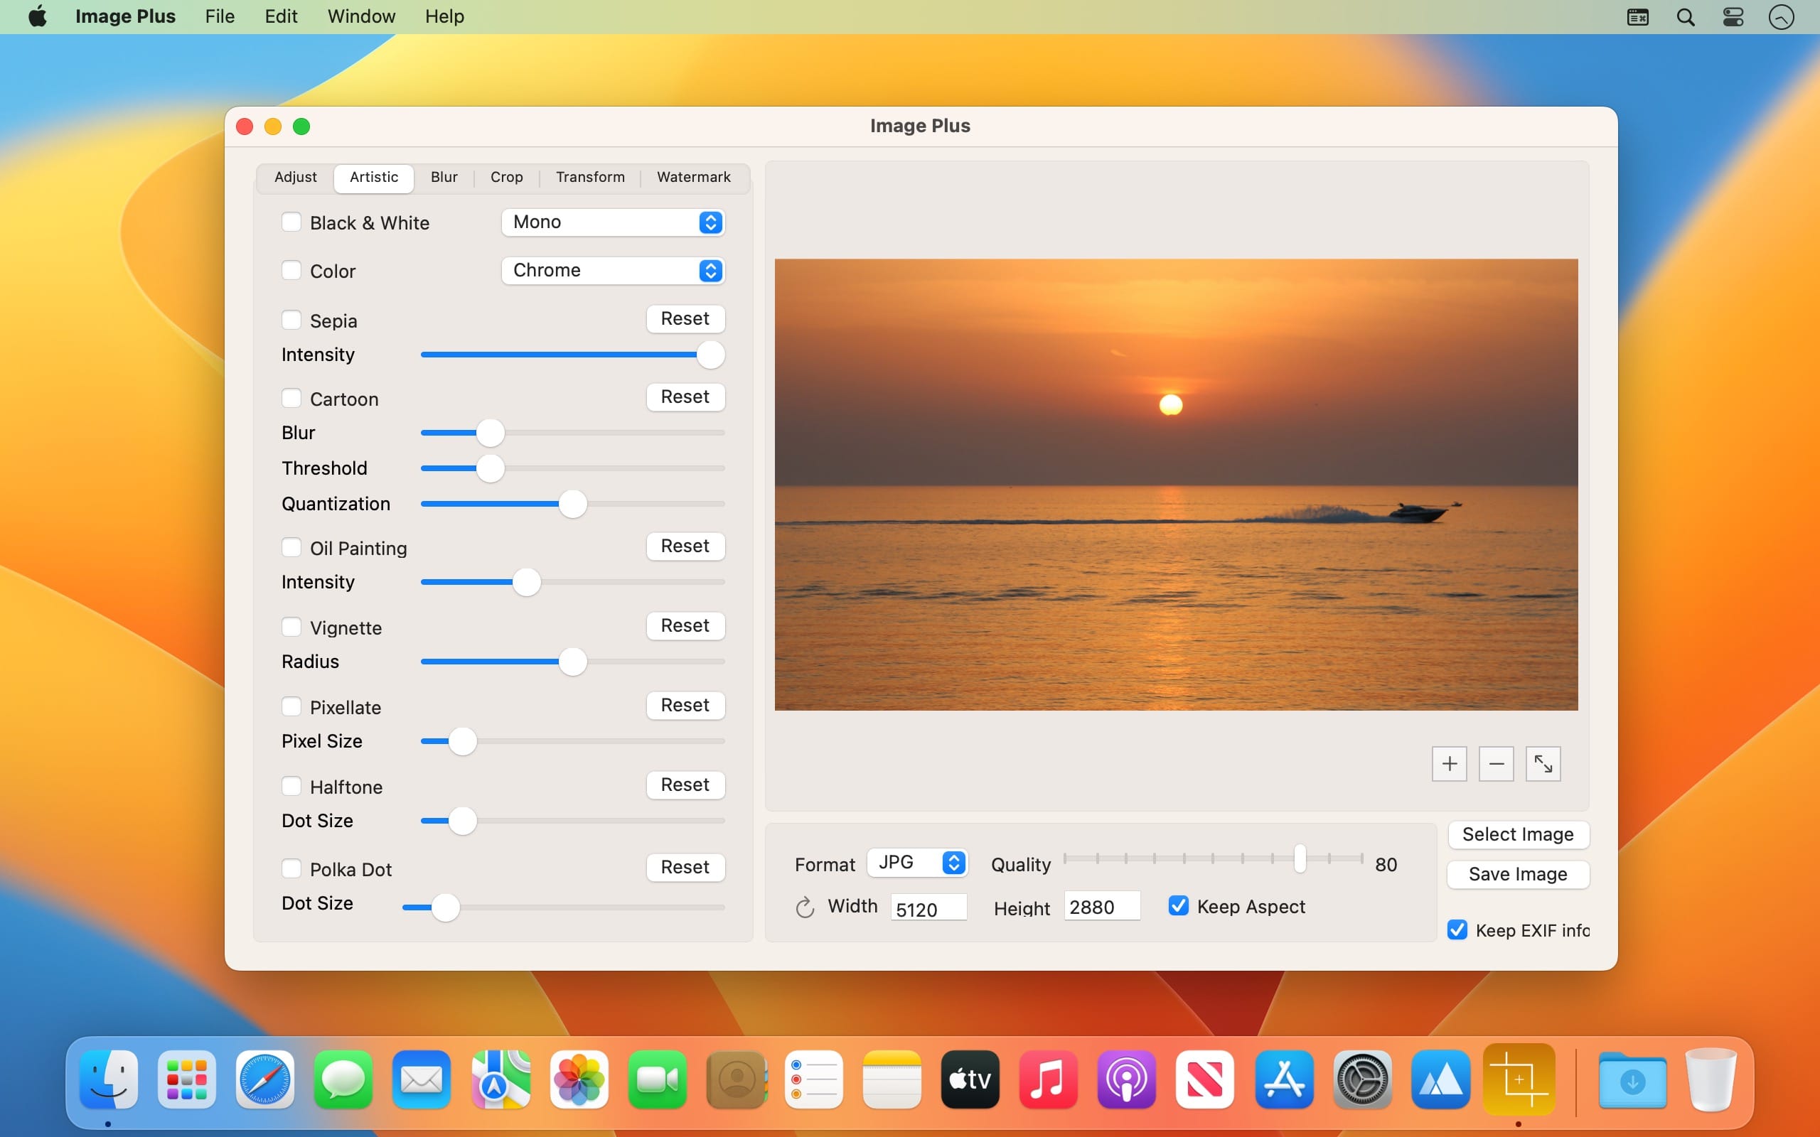Screen dimensions: 1820x1137
Task: Open Contacts in the dock
Action: pyautogui.click(x=736, y=1080)
